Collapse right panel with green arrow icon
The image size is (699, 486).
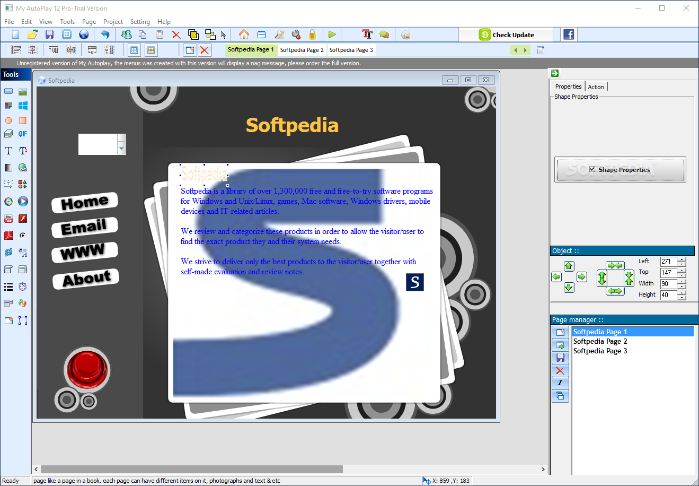click(x=555, y=73)
